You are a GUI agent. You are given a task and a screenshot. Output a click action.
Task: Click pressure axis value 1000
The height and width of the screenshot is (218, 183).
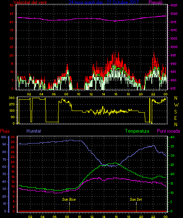pyautogui.click(x=174, y=47)
